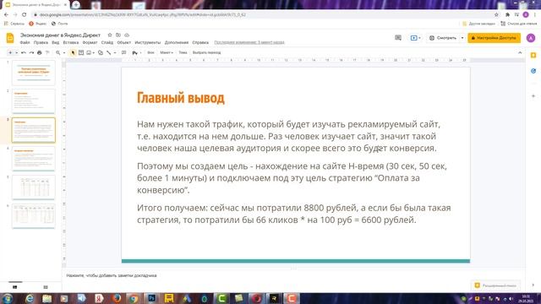Reload the browser page

(x=25, y=15)
